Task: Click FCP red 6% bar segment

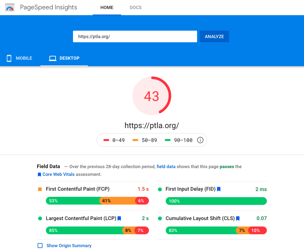Action: [142, 201]
